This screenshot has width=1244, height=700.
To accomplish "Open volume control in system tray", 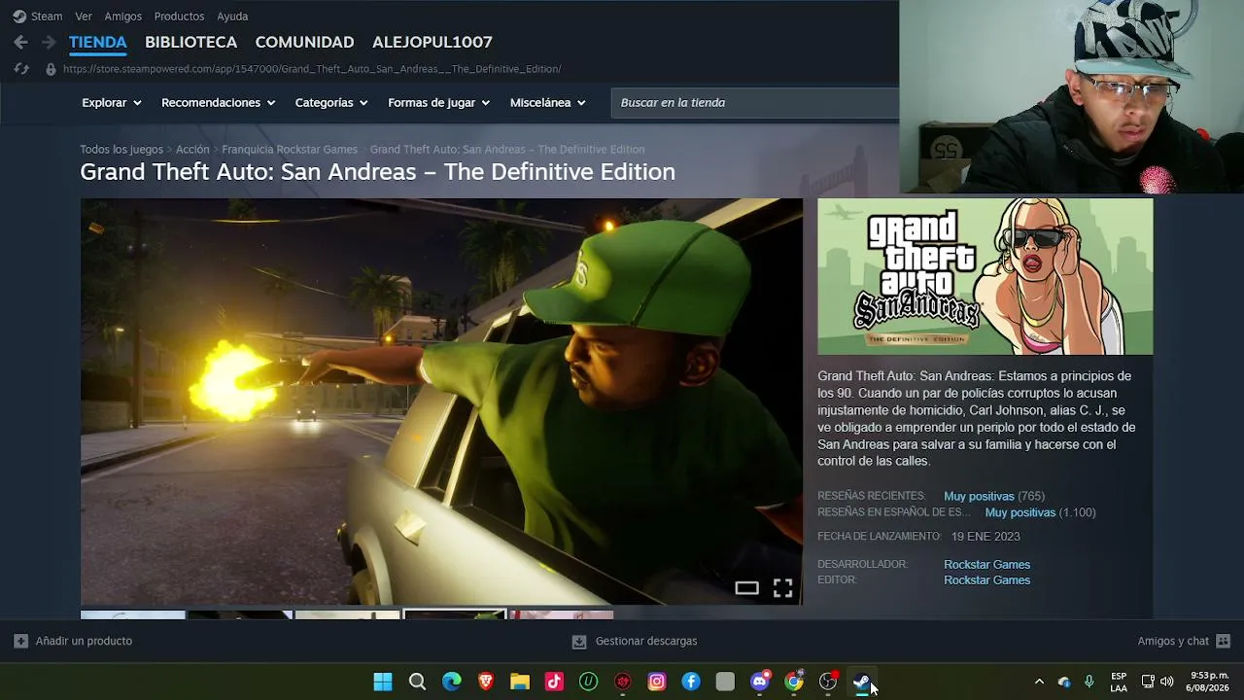I will click(x=1166, y=682).
